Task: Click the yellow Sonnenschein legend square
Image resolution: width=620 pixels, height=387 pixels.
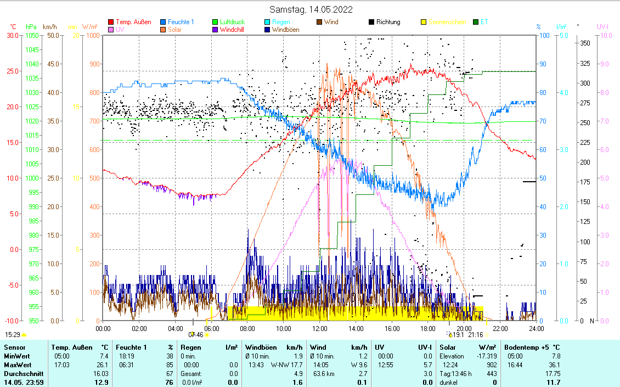Action: 424,23
